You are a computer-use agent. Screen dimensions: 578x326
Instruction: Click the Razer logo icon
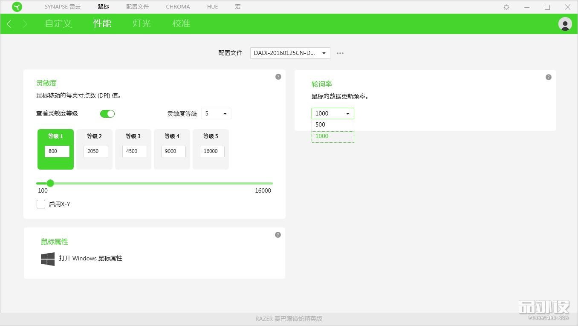coord(17,7)
